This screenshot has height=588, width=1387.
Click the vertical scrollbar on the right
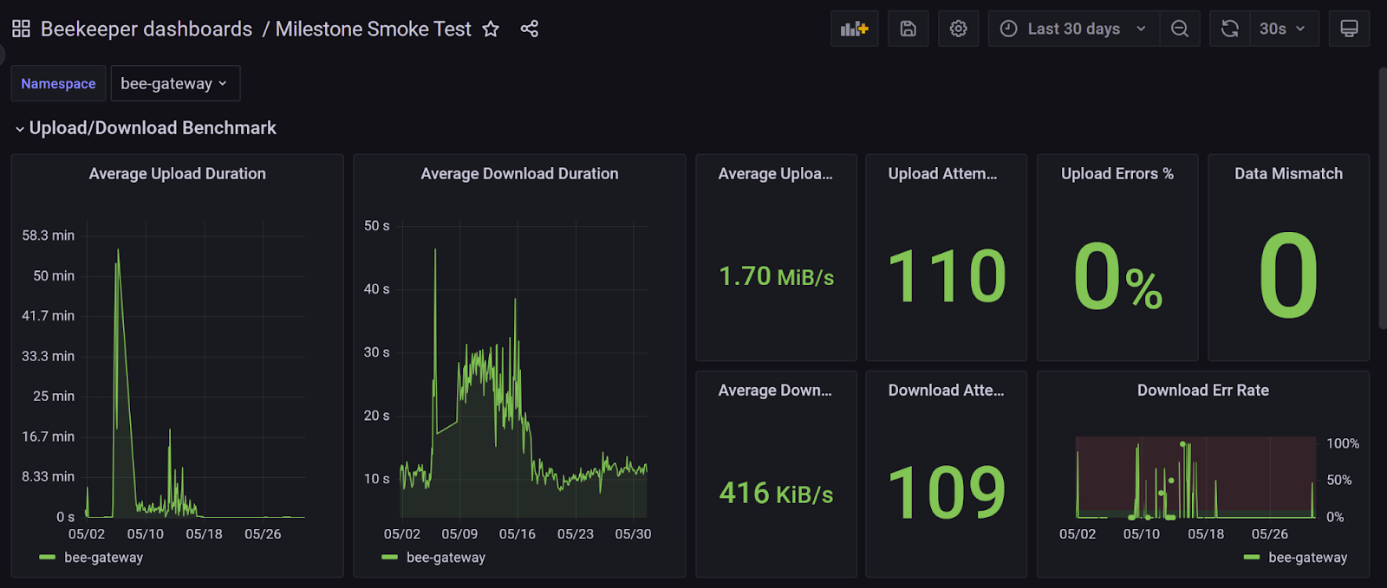coord(1382,199)
